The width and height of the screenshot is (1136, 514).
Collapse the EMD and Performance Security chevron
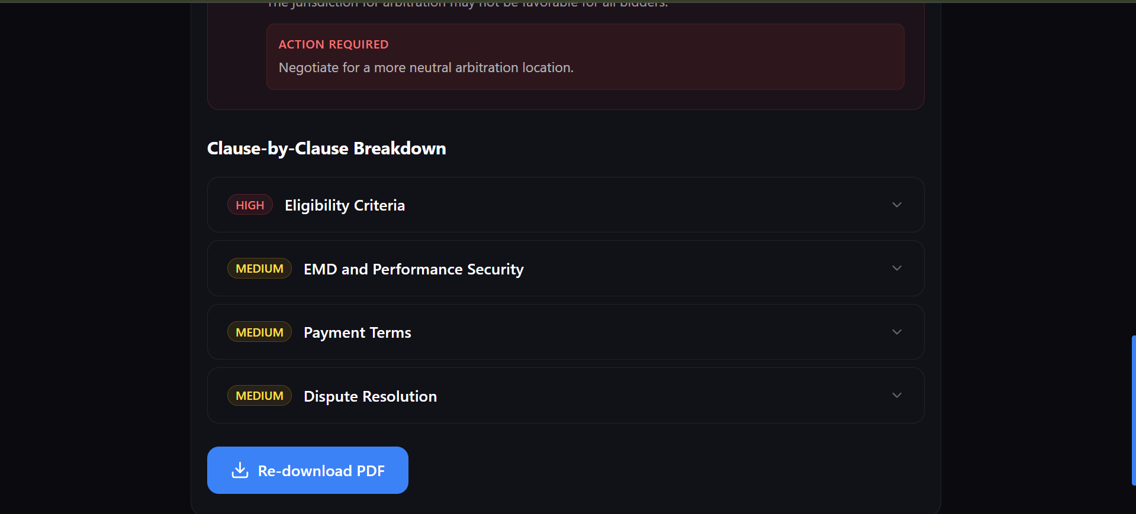[896, 268]
